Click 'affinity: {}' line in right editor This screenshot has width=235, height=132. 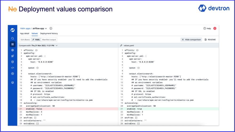[131, 50]
